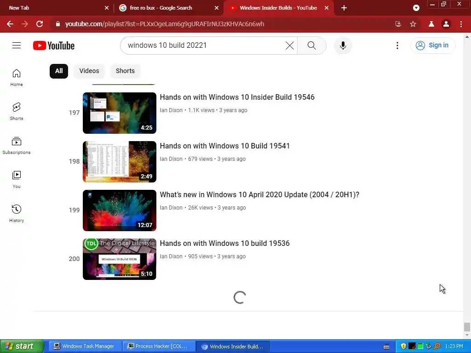This screenshot has height=353, width=471.
Task: Click thumbnail of video number 197
Action: [120, 113]
